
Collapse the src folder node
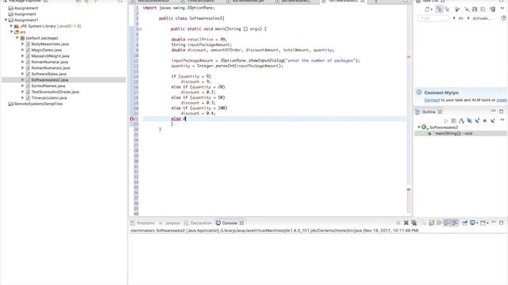pos(11,32)
